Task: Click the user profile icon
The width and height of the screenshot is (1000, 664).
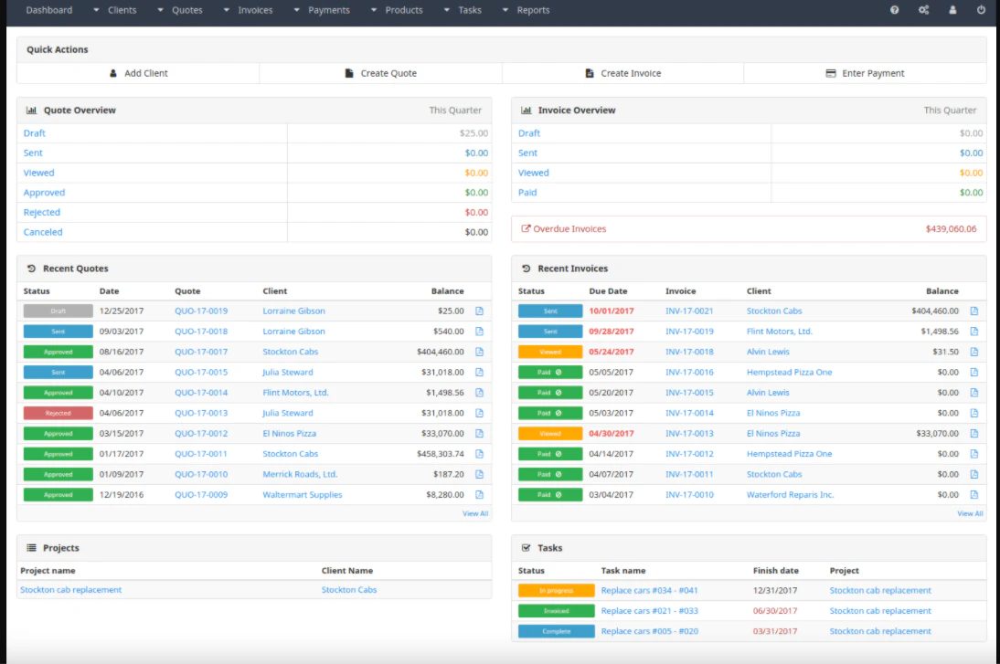Action: pos(952,10)
